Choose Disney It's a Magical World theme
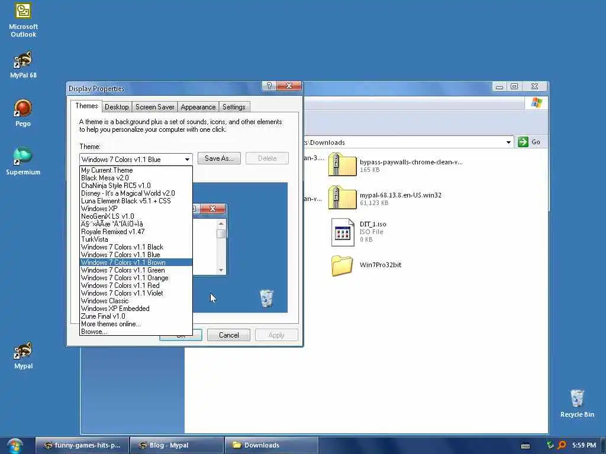The height and width of the screenshot is (454, 606). (x=136, y=193)
